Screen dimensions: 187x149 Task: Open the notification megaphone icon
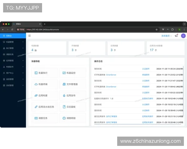click(x=176, y=36)
